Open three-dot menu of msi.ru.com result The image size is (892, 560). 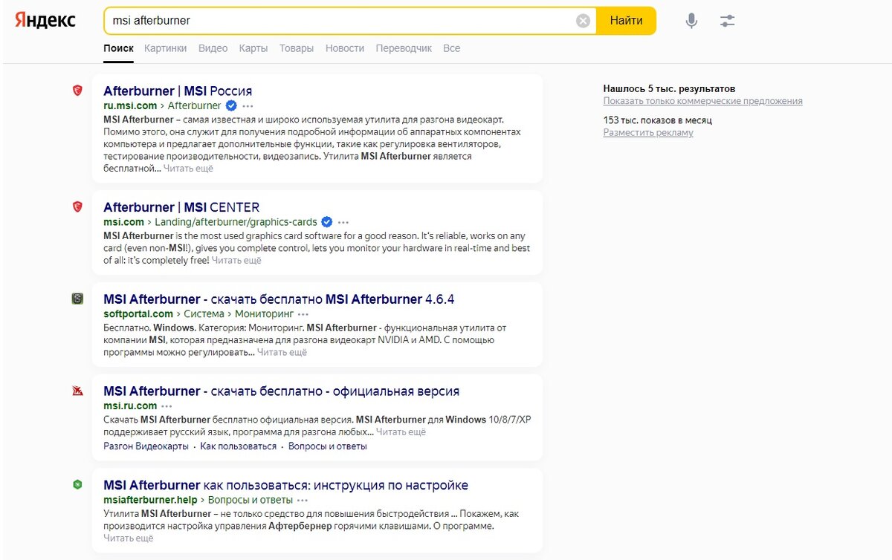click(167, 406)
